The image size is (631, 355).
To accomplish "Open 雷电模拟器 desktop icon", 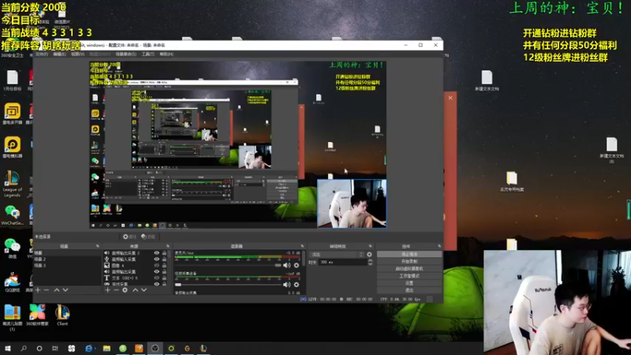I will click(x=13, y=148).
